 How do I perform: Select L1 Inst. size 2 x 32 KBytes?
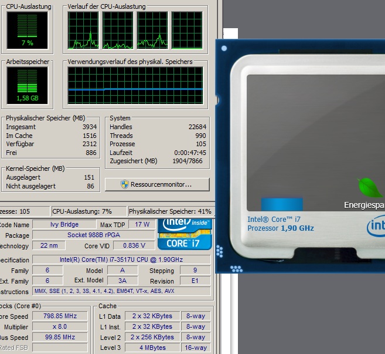click(152, 326)
